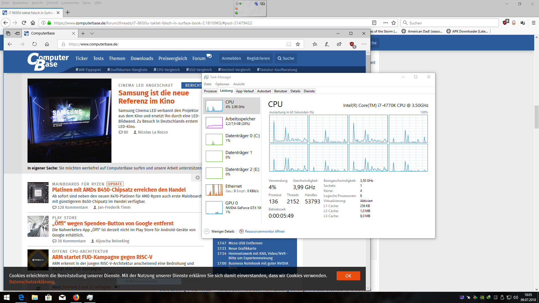
Task: Open Firefox hamburger menu
Action: tap(533, 23)
